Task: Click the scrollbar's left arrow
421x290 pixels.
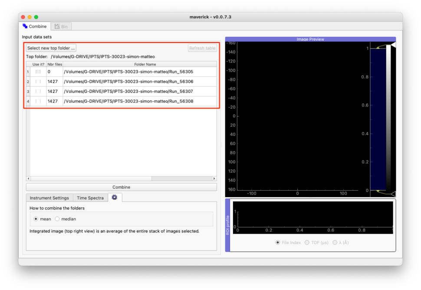Action: tap(29, 179)
